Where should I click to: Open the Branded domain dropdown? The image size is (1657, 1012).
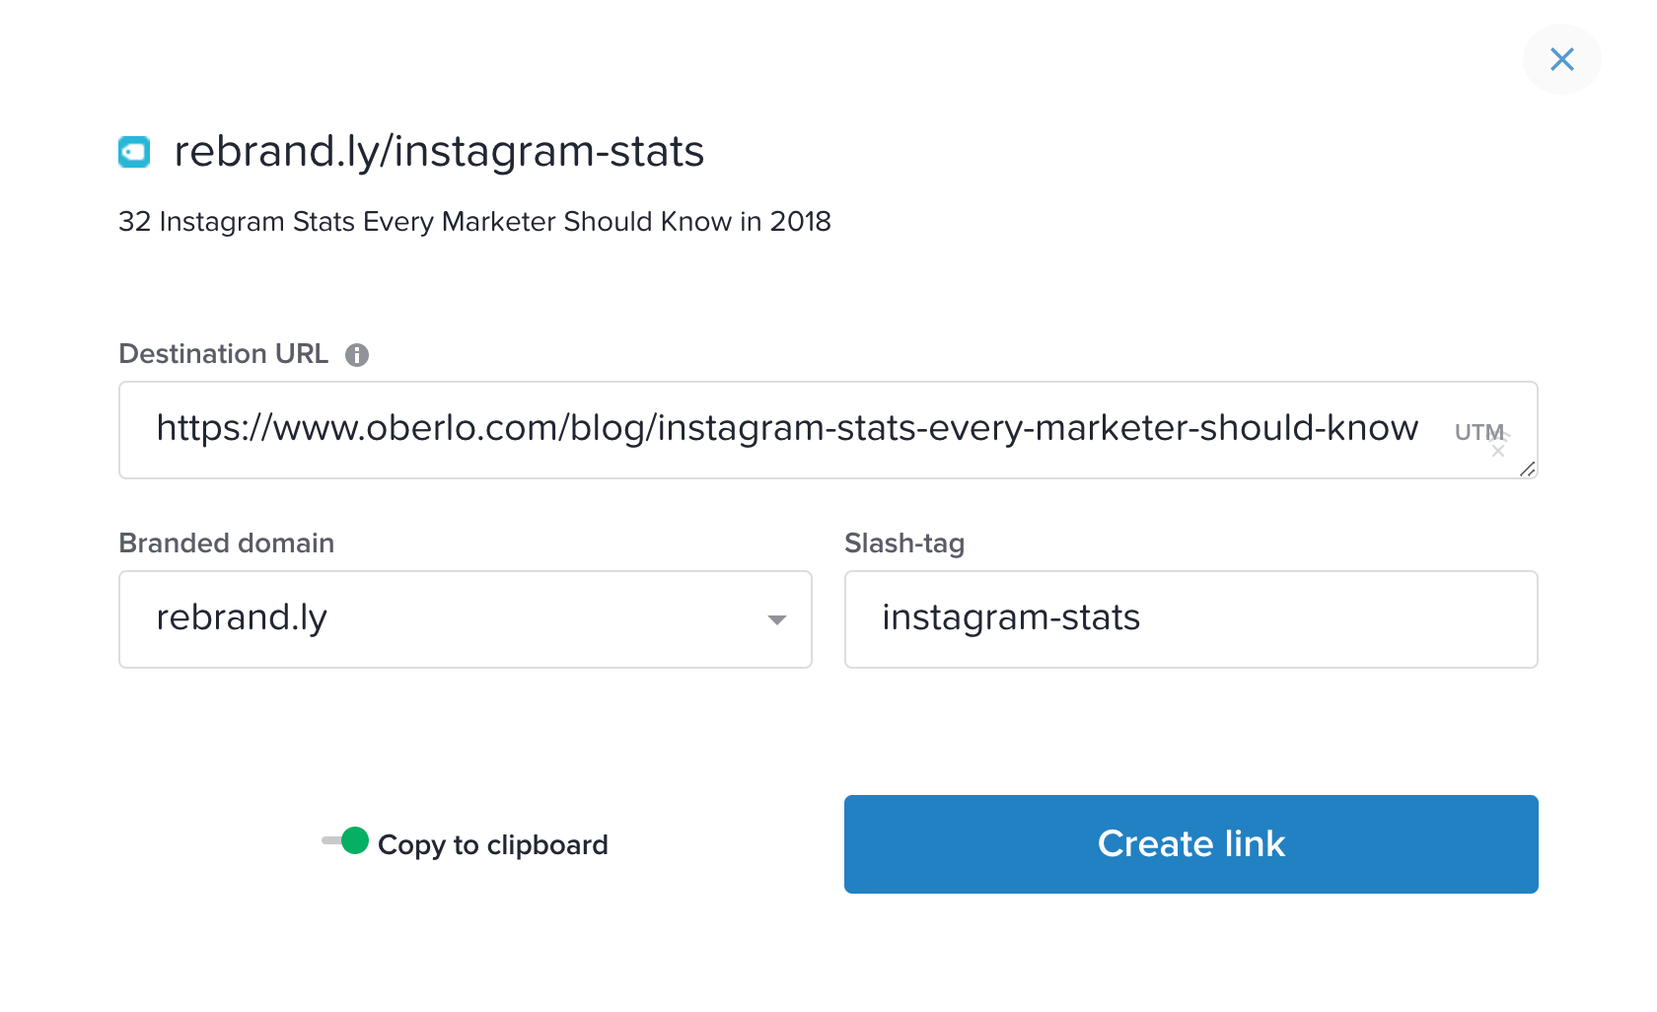pyautogui.click(x=465, y=619)
